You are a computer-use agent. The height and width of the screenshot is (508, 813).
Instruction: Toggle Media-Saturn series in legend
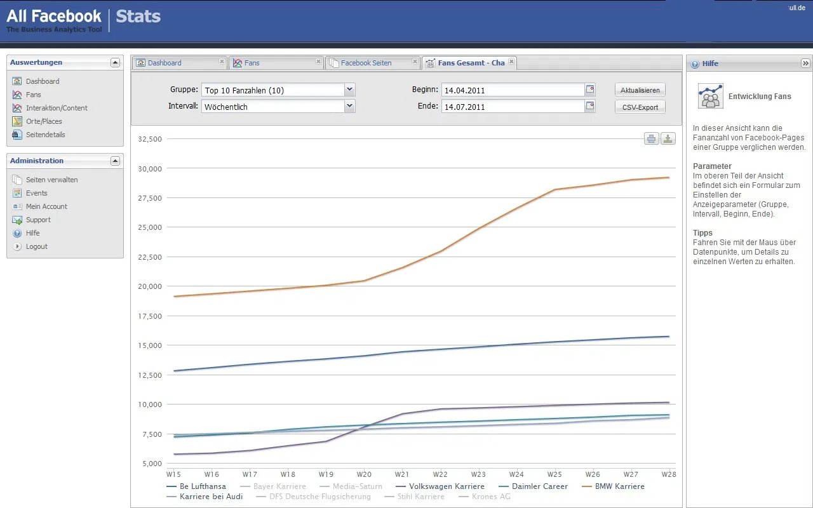[351, 486]
